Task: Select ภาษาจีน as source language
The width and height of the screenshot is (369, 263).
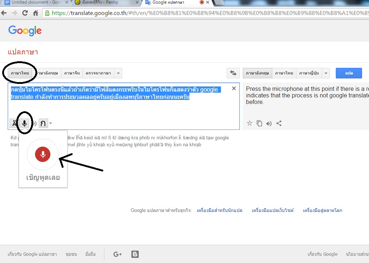Action: point(72,73)
